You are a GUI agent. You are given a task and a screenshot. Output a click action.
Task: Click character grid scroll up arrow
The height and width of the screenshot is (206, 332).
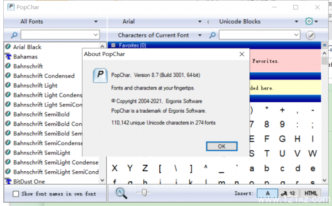(x=324, y=54)
